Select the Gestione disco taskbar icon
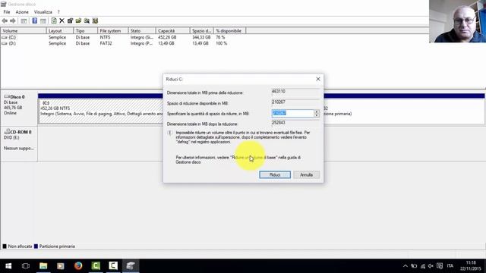Screen dimensions: 486x273 tap(131, 266)
